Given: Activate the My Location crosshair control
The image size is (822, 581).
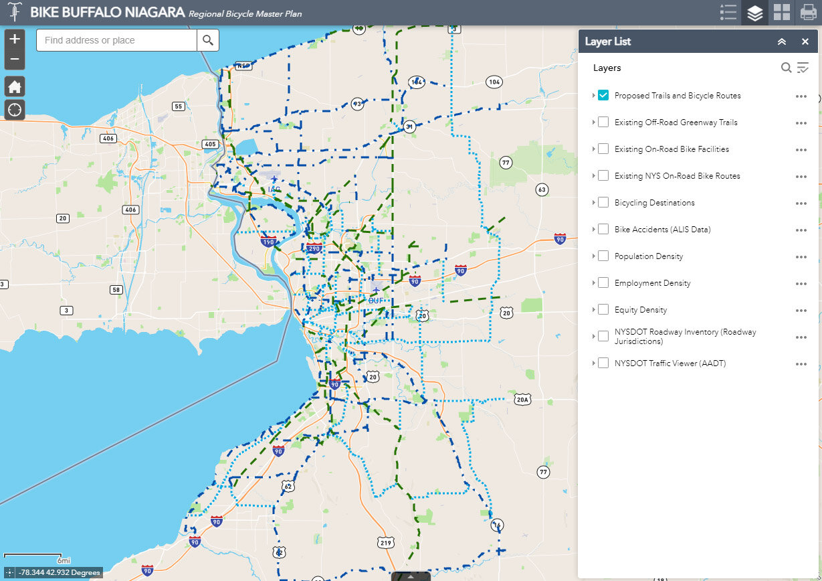Looking at the screenshot, I should [14, 110].
